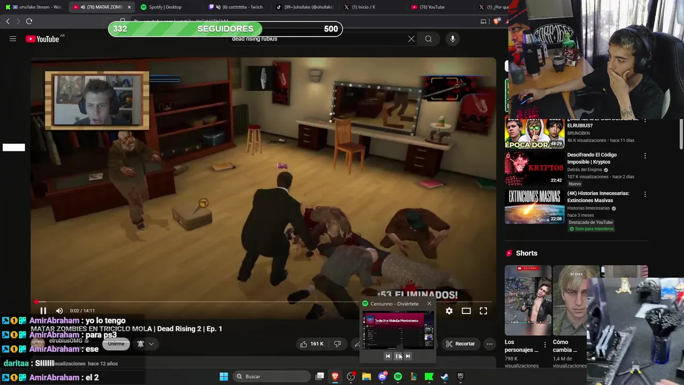The width and height of the screenshot is (684, 385).
Task: Open options menu for Extinciones Masivas video
Action: tap(645, 194)
